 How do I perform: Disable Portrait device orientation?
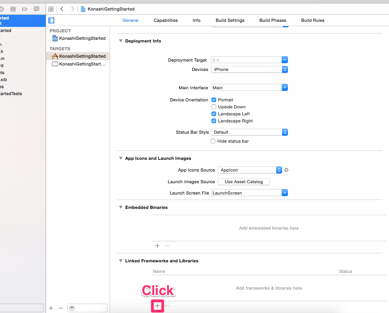point(213,100)
